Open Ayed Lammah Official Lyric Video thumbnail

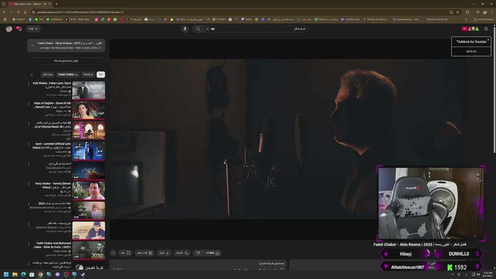point(89,150)
